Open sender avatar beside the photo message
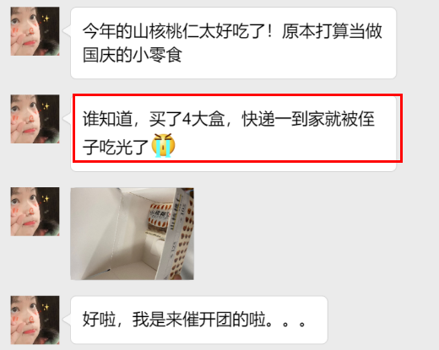This screenshot has width=439, height=350. 35,212
